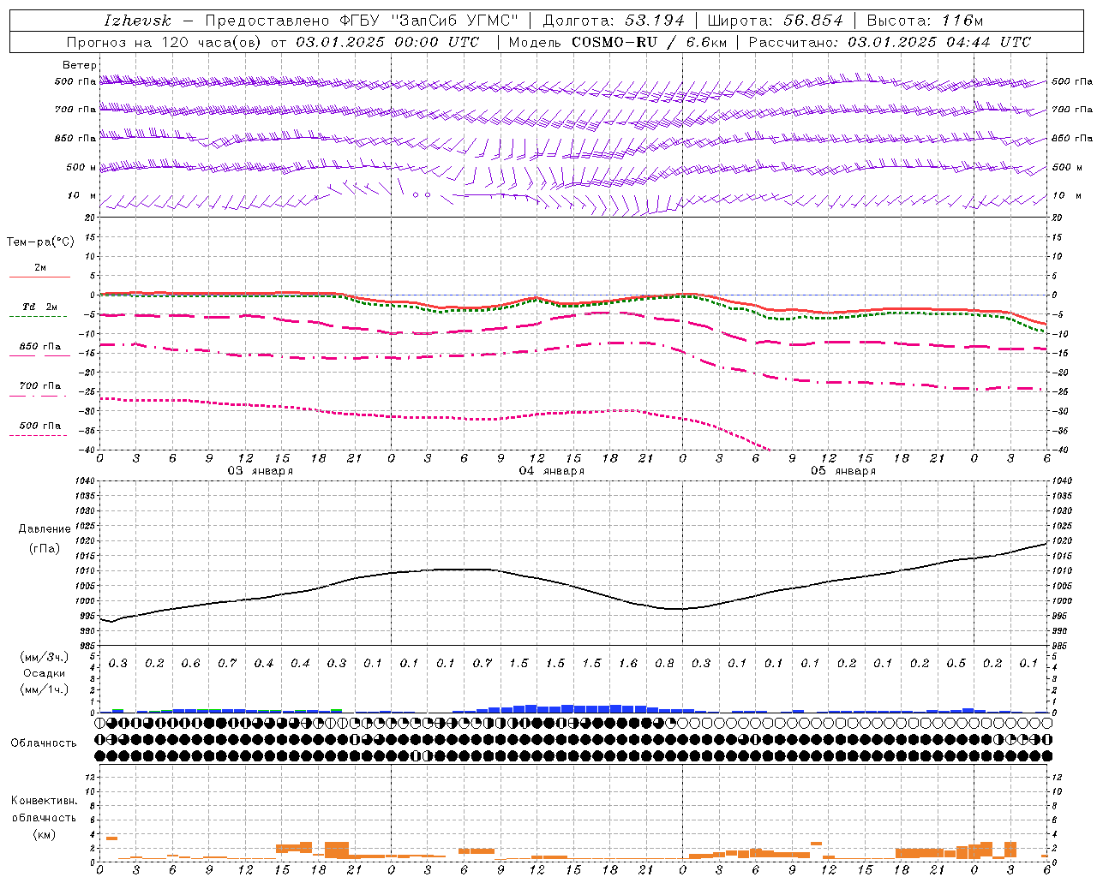Click the (мм/3ч.) precipitation unit label

(44, 657)
